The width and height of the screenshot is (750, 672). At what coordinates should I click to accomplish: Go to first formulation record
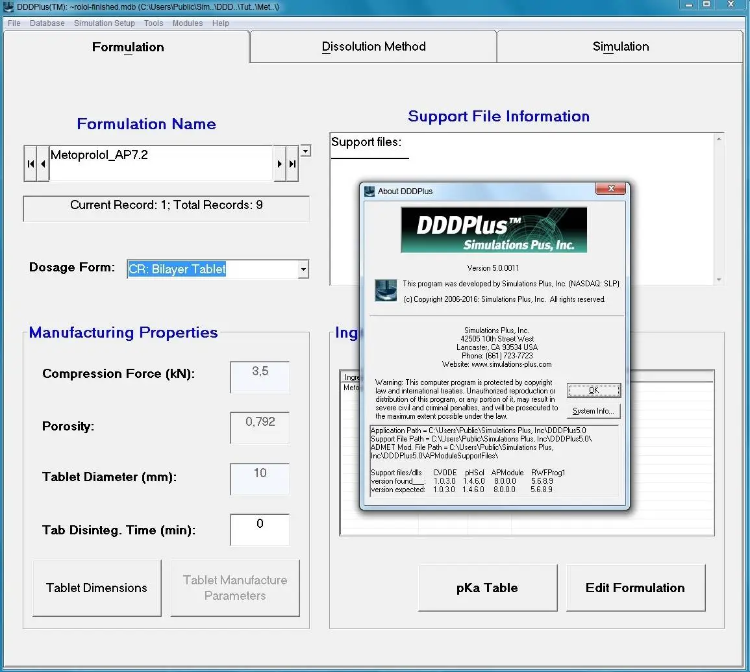[31, 164]
